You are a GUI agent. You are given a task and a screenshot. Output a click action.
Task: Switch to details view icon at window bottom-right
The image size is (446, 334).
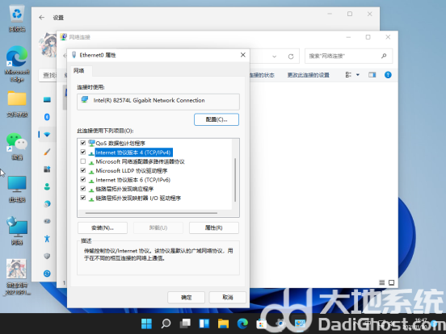[381, 282]
